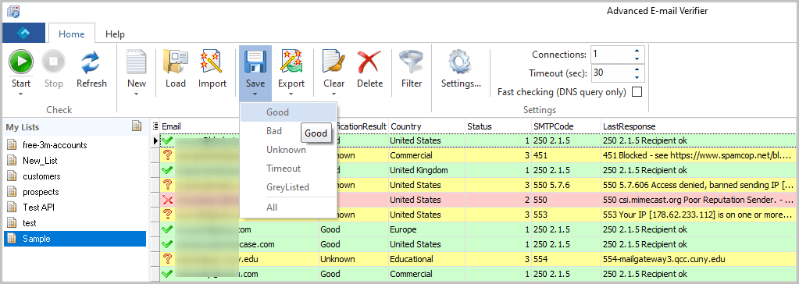This screenshot has width=799, height=284.
Task: Click the red X bad-status icon row
Action: [167, 200]
